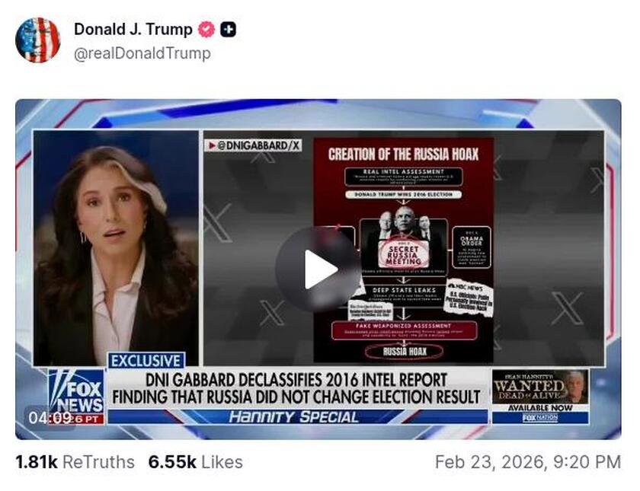Image resolution: width=640 pixels, height=491 pixels.
Task: Click the red-circled Russia Hoax oval
Action: click(x=404, y=352)
